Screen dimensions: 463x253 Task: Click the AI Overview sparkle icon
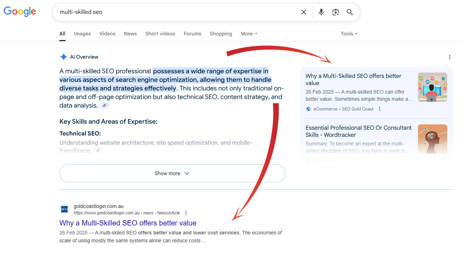[64, 57]
